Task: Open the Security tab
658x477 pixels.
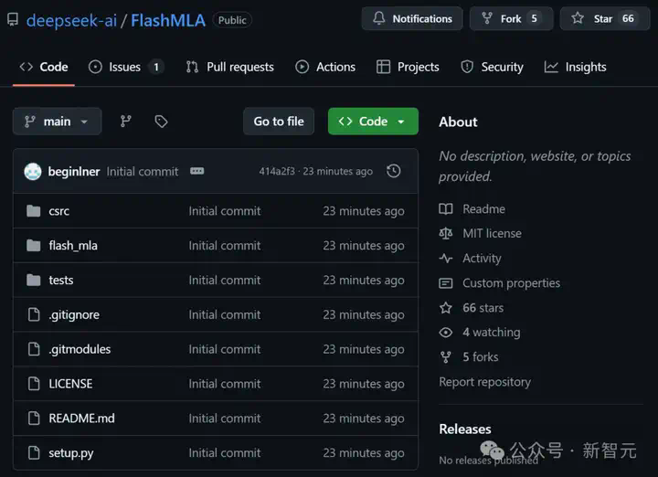Action: (x=492, y=67)
